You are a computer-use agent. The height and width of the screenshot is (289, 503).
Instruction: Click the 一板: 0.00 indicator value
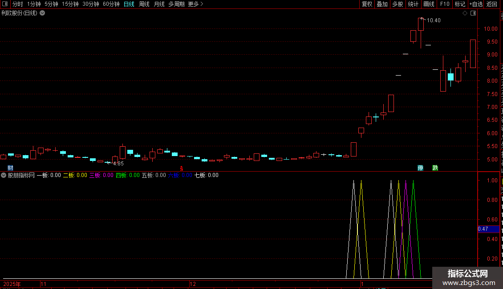pyautogui.click(x=49, y=175)
